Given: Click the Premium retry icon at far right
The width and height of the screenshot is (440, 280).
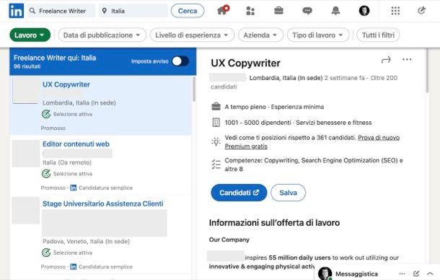Looking at the screenshot, I should 421,11.
